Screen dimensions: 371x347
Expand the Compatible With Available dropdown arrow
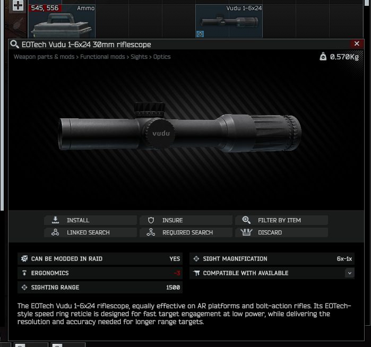click(x=349, y=273)
